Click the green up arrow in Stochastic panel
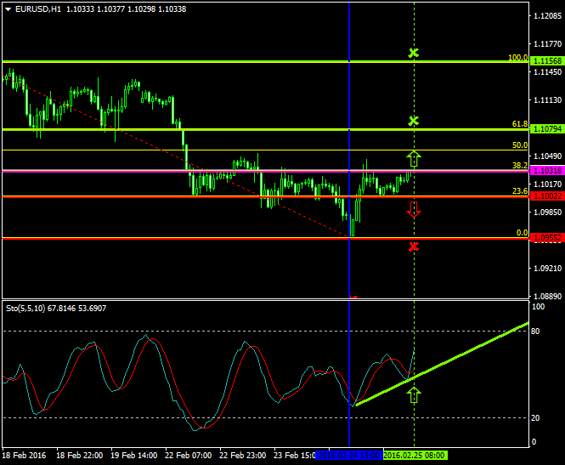Screen dimensions: 565x465 pyautogui.click(x=414, y=394)
